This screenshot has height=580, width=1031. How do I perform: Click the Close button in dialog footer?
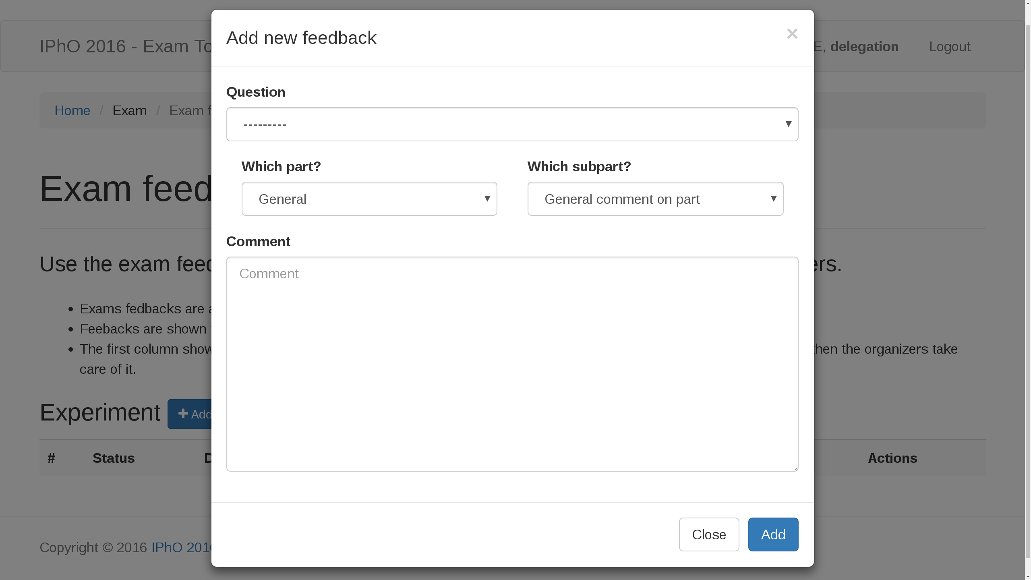pyautogui.click(x=708, y=534)
